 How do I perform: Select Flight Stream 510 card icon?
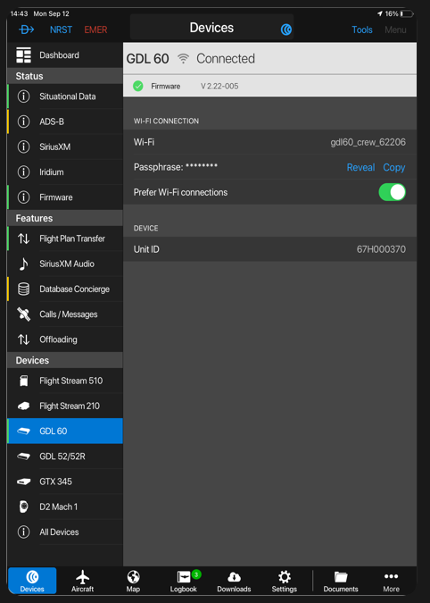(24, 381)
